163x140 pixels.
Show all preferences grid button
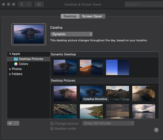(x=39, y=4)
